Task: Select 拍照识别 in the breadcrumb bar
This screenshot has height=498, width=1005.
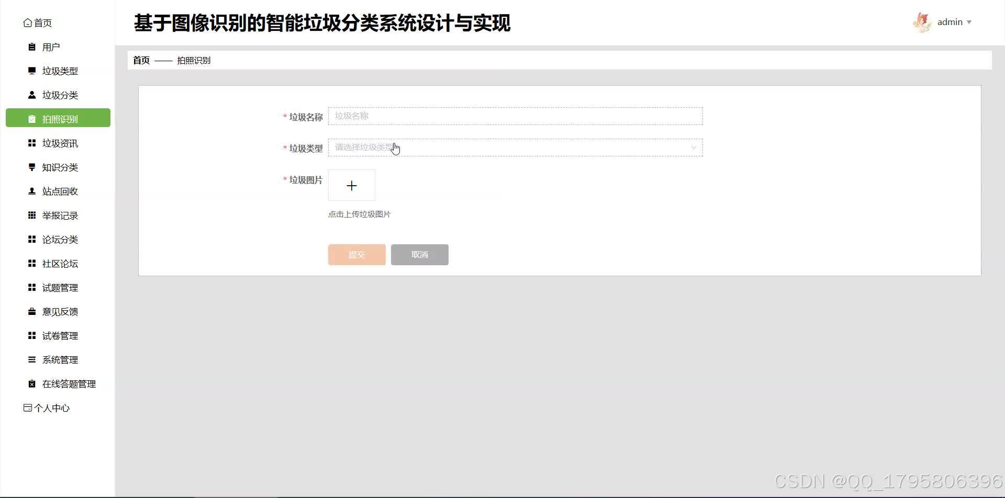Action: click(194, 60)
